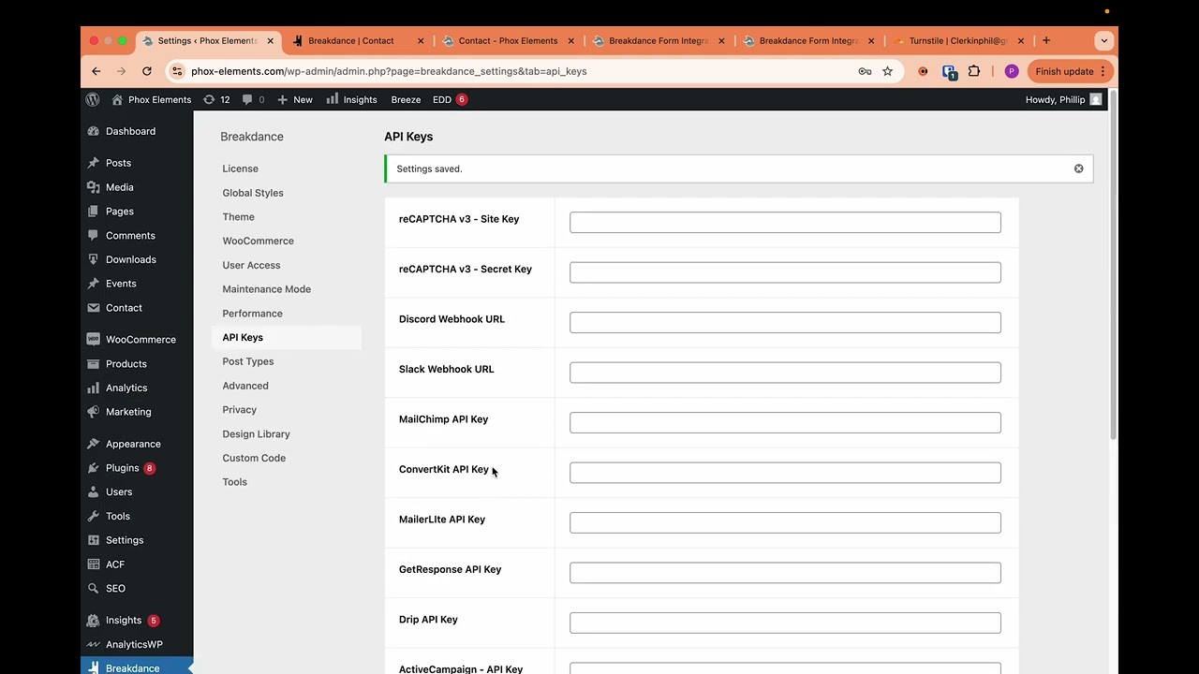Open the Chrome profile avatar P
The width and height of the screenshot is (1199, 674).
point(1012,71)
